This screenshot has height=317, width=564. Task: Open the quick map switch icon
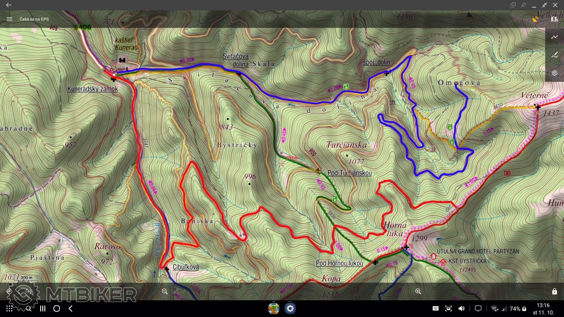(554, 19)
